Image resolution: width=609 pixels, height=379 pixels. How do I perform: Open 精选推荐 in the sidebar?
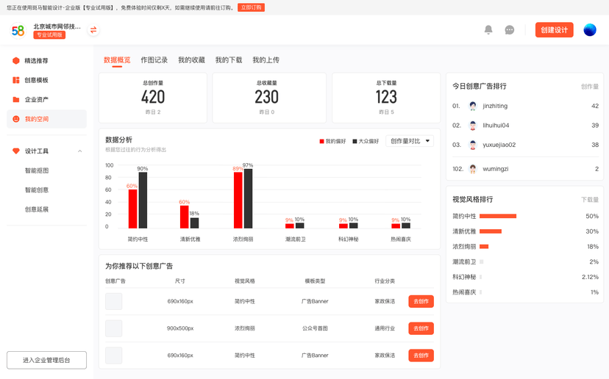(46, 60)
